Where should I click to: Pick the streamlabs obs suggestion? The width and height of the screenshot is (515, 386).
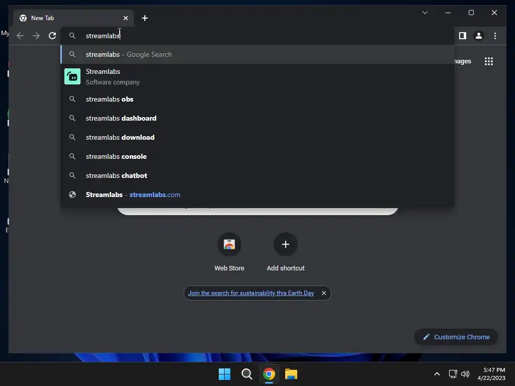click(257, 99)
